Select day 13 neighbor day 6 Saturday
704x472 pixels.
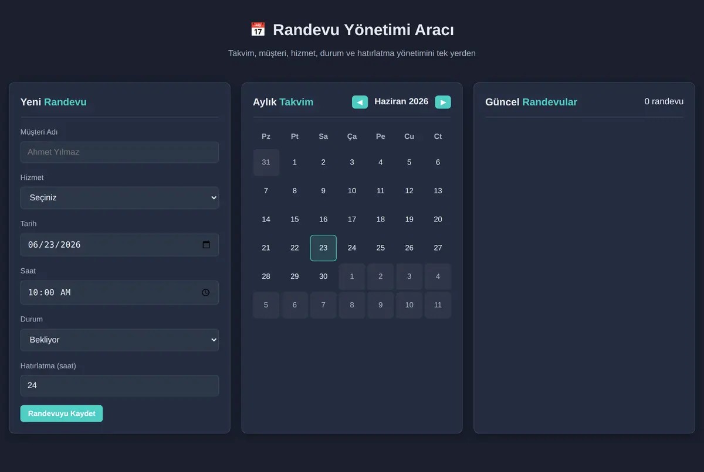[438, 162]
